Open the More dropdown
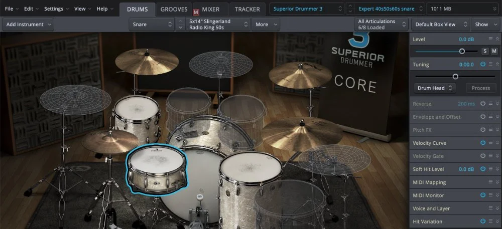502x229 pixels. coord(266,24)
